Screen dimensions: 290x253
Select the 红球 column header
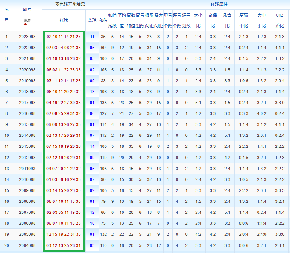63,20
